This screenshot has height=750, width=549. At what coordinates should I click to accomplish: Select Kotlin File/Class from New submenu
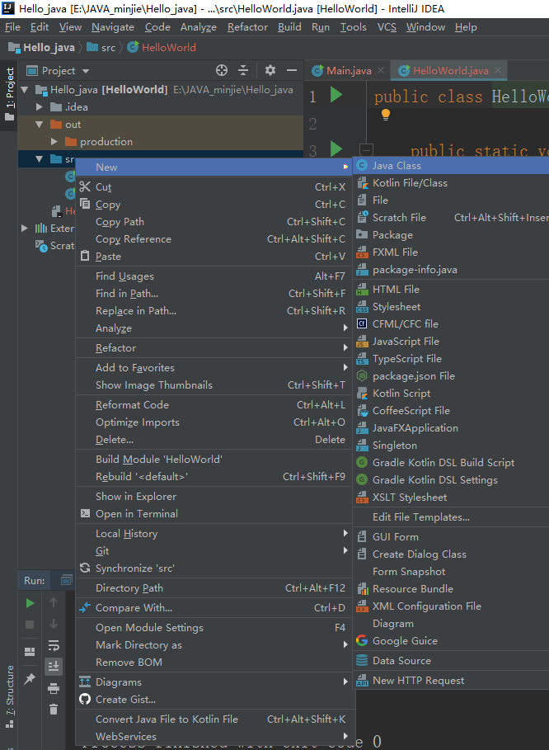pos(451,182)
